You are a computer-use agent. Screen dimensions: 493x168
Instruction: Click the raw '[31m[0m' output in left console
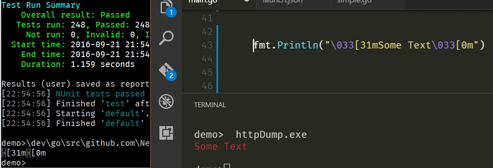[x=24, y=153]
